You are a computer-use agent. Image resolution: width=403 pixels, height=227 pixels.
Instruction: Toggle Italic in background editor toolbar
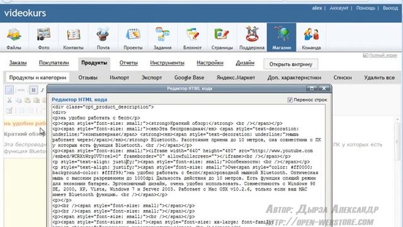point(42,90)
